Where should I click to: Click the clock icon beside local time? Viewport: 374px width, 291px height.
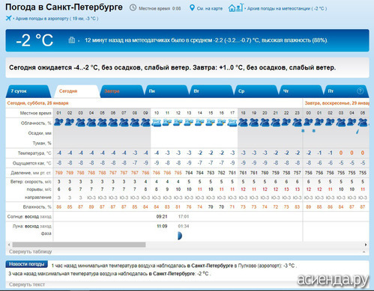133,8
